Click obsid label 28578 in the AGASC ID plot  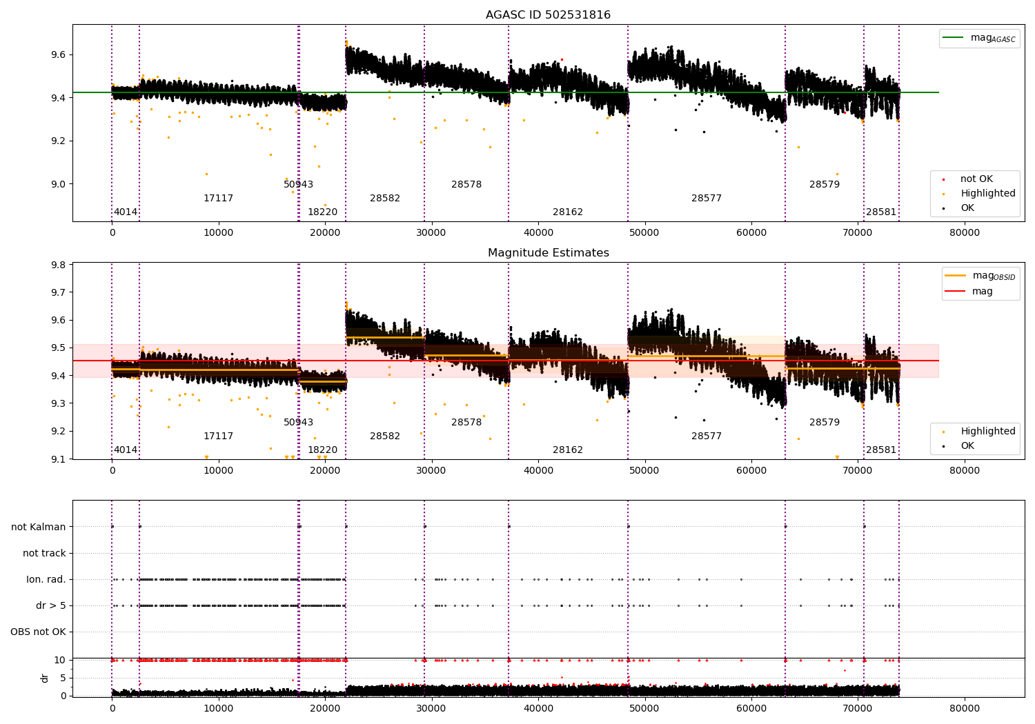coord(466,185)
